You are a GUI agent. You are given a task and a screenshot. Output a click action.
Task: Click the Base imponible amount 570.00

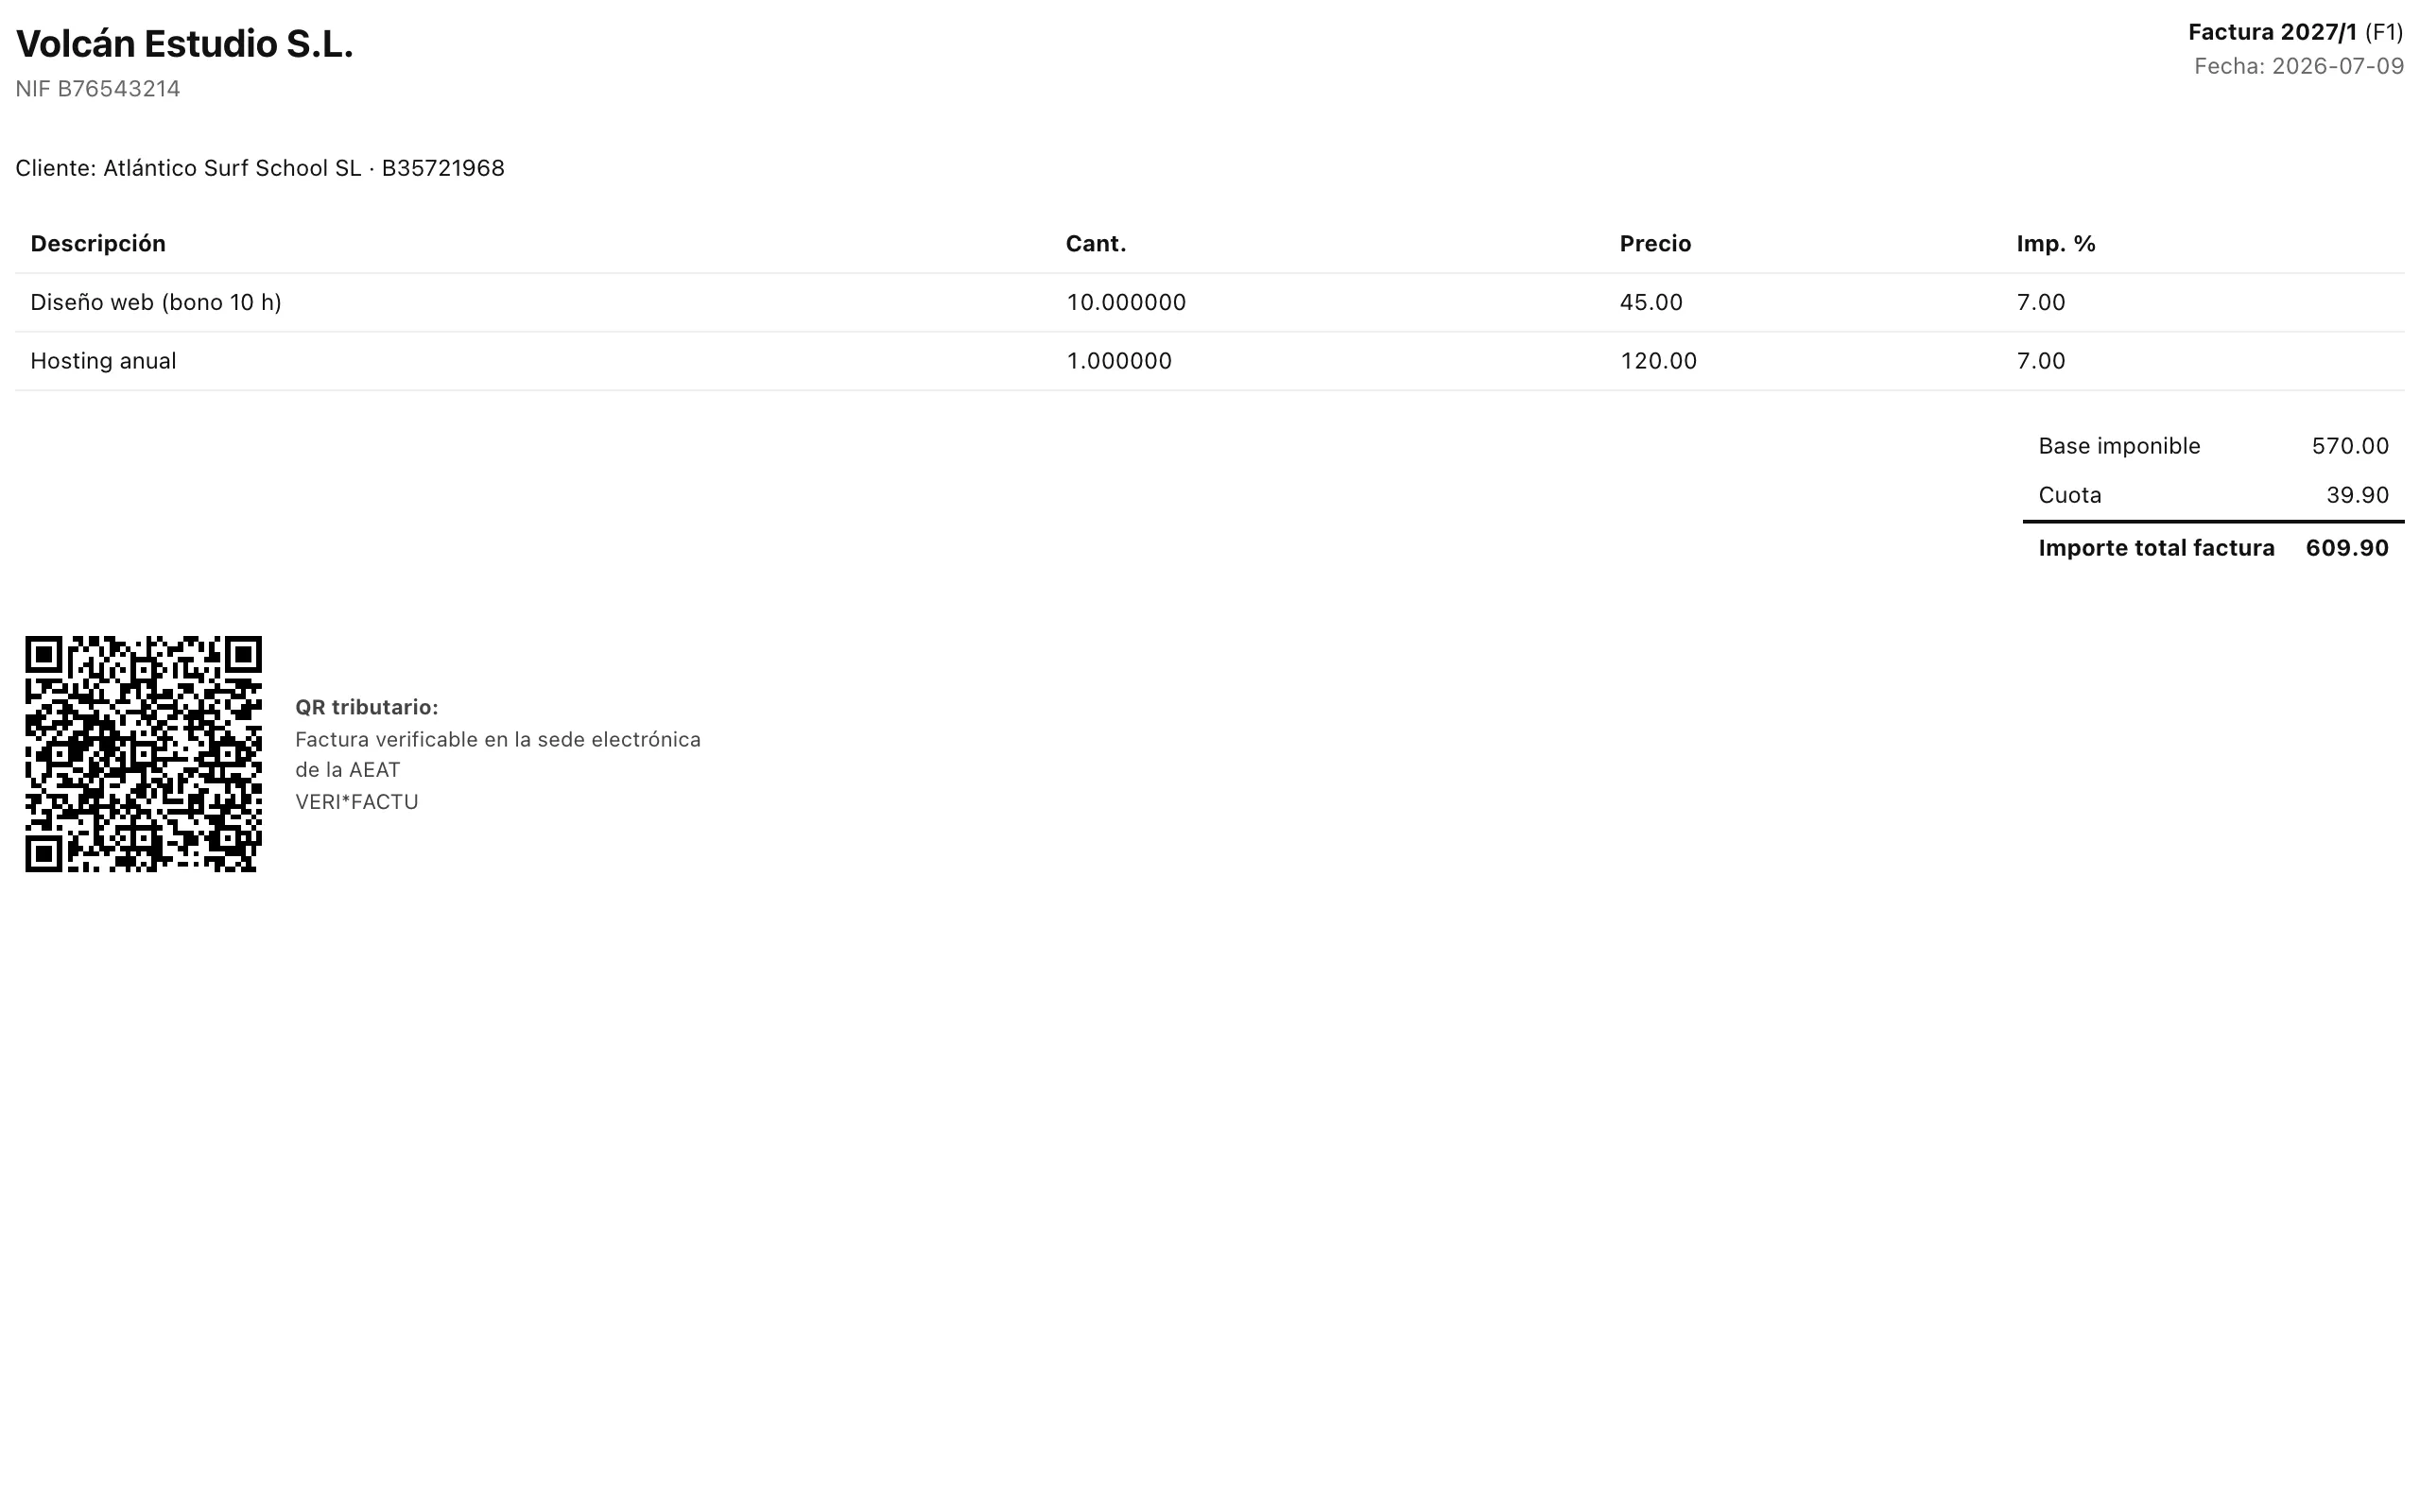click(x=2350, y=446)
